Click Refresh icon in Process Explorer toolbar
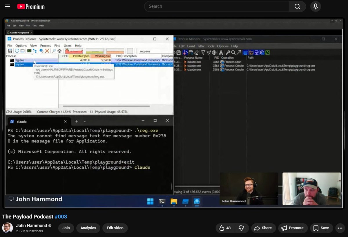Viewport: 348px width, 237px height. tap(17, 51)
